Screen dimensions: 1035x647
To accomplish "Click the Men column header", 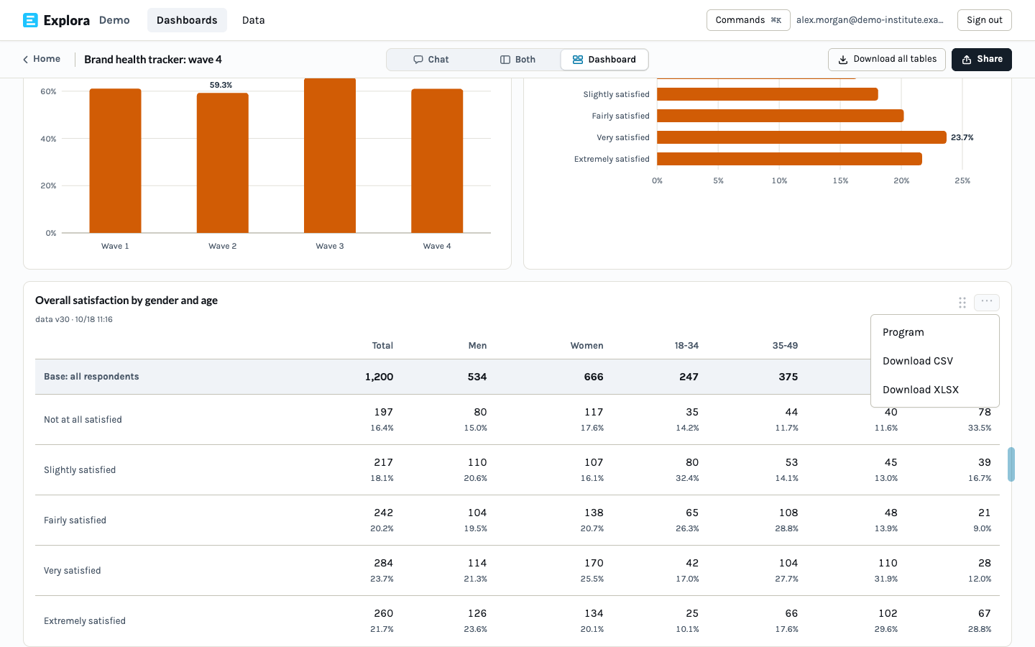I will [x=477, y=346].
